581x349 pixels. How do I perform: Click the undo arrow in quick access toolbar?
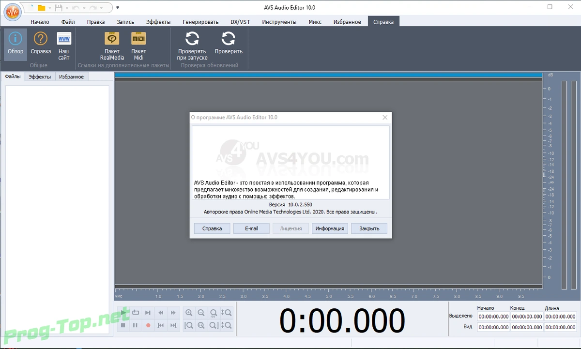76,8
